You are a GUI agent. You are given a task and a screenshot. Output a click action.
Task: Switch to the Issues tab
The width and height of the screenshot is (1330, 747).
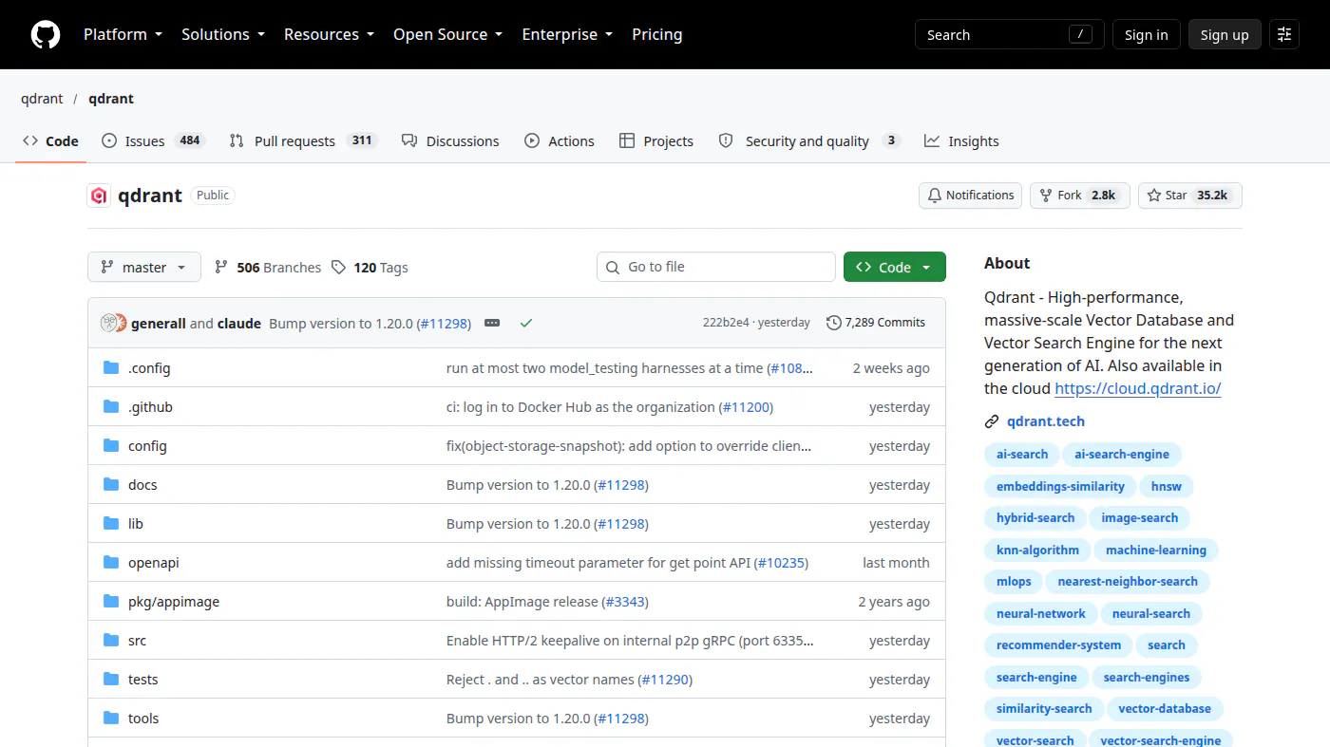coord(152,141)
